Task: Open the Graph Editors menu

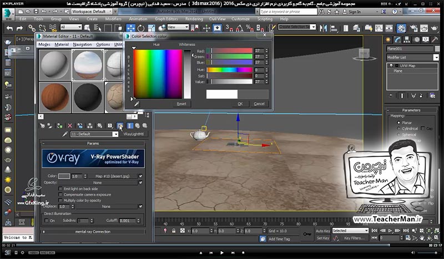Action: [x=166, y=19]
